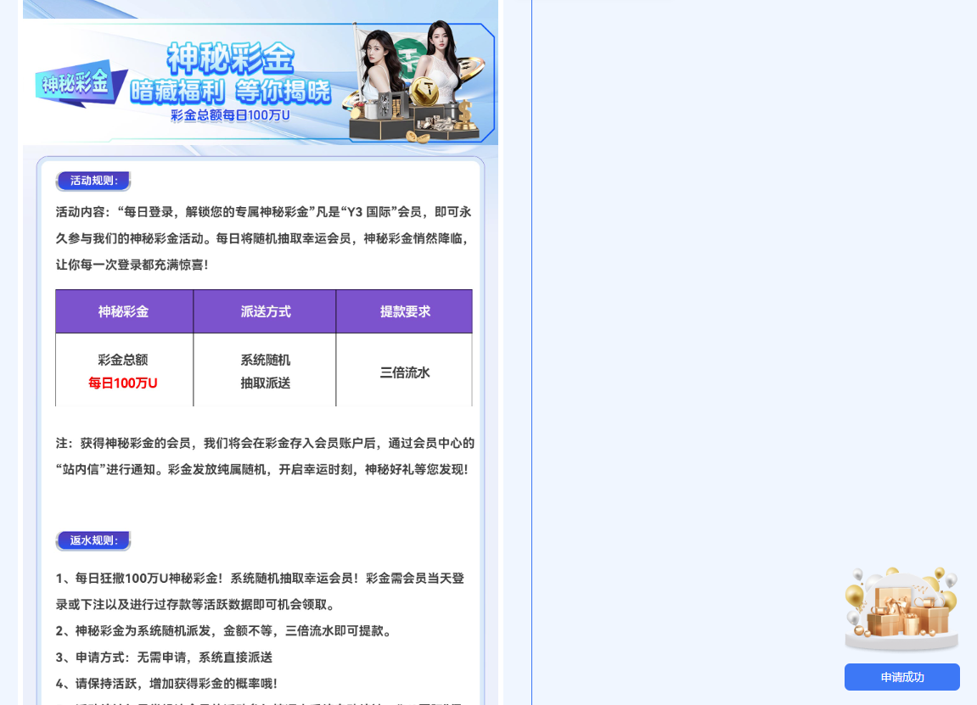Click the red 每日100万U table text

(x=122, y=383)
